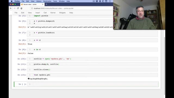Select the Reuven video -- pickle tab
Viewport: 174px width, 98px height.
point(32,4)
